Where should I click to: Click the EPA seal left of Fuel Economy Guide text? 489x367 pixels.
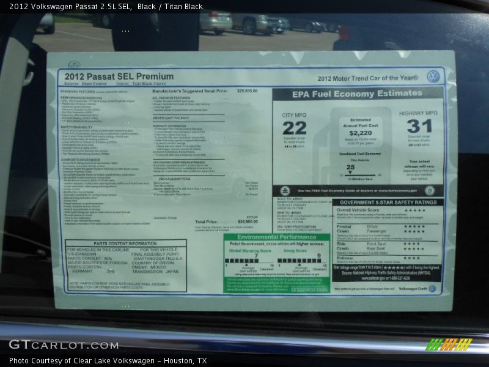coord(285,191)
